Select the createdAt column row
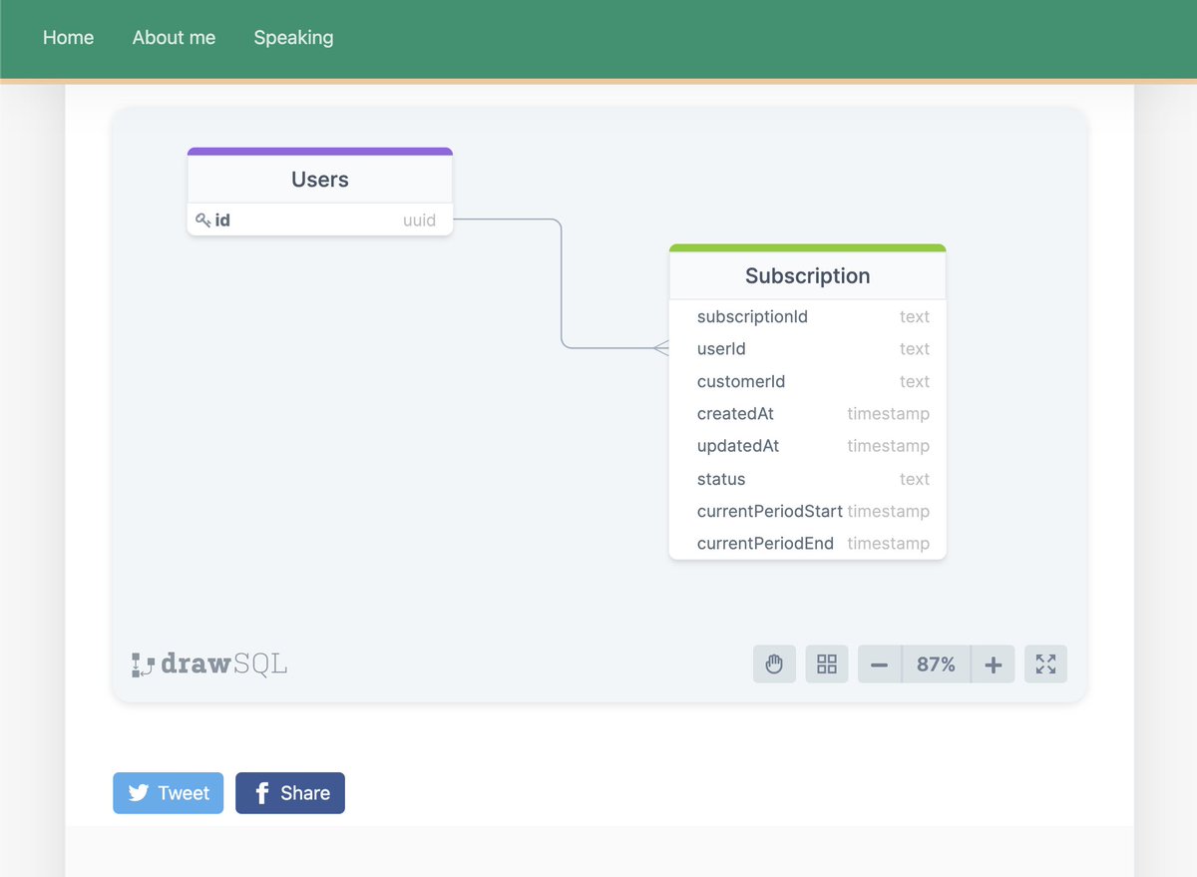The height and width of the screenshot is (877, 1197). click(808, 414)
